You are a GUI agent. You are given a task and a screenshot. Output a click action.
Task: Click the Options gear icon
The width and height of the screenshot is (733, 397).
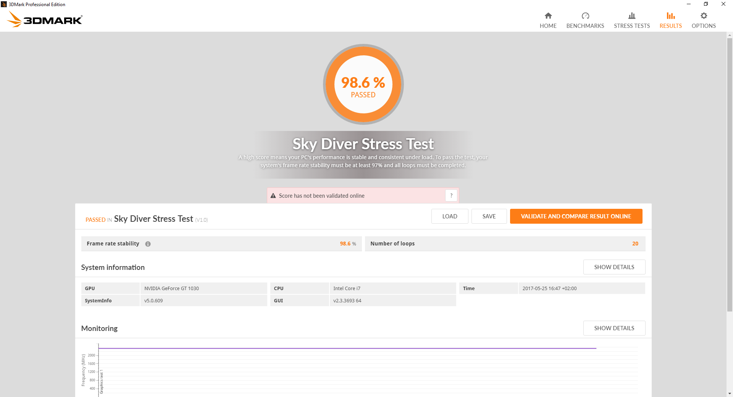pyautogui.click(x=704, y=16)
